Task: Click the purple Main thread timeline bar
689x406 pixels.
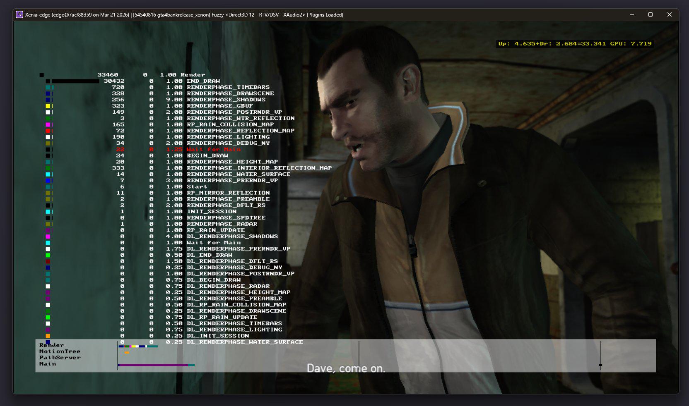Action: pos(152,365)
